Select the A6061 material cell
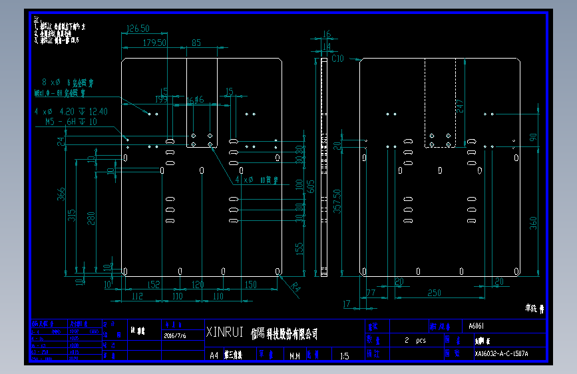This screenshot has width=577, height=374. pyautogui.click(x=476, y=326)
